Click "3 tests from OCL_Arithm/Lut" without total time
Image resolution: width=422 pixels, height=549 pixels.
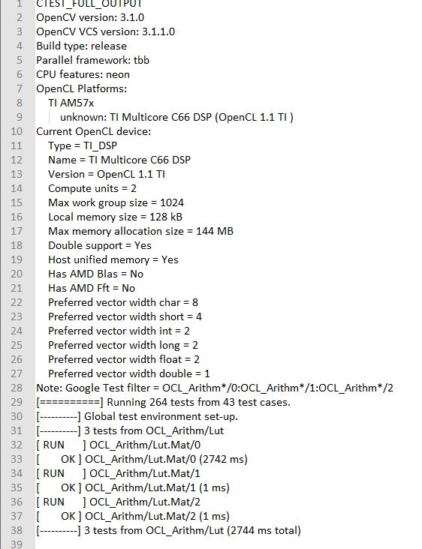[130, 430]
